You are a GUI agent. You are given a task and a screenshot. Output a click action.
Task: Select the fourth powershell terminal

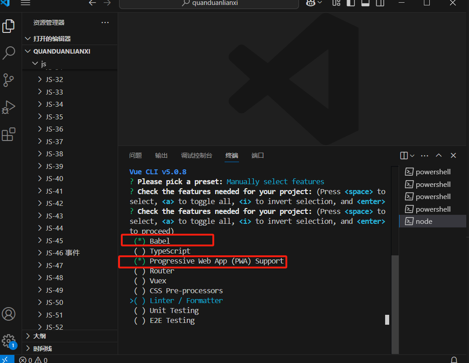point(432,209)
